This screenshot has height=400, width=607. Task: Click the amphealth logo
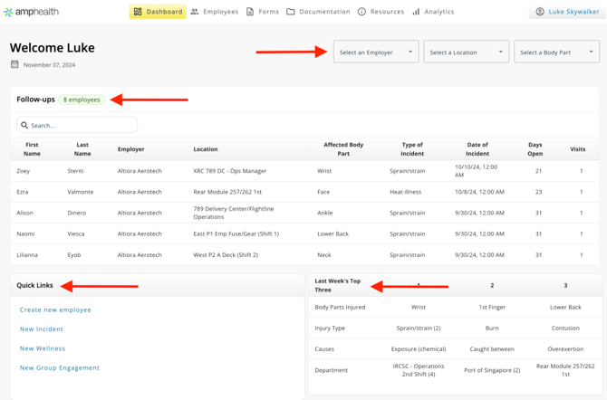[31, 12]
